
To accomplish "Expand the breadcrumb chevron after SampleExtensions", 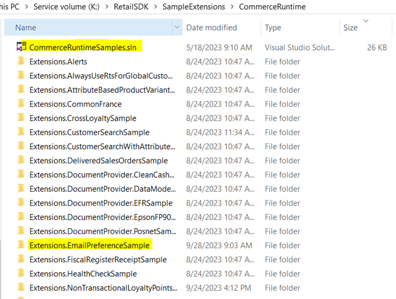I will point(232,7).
